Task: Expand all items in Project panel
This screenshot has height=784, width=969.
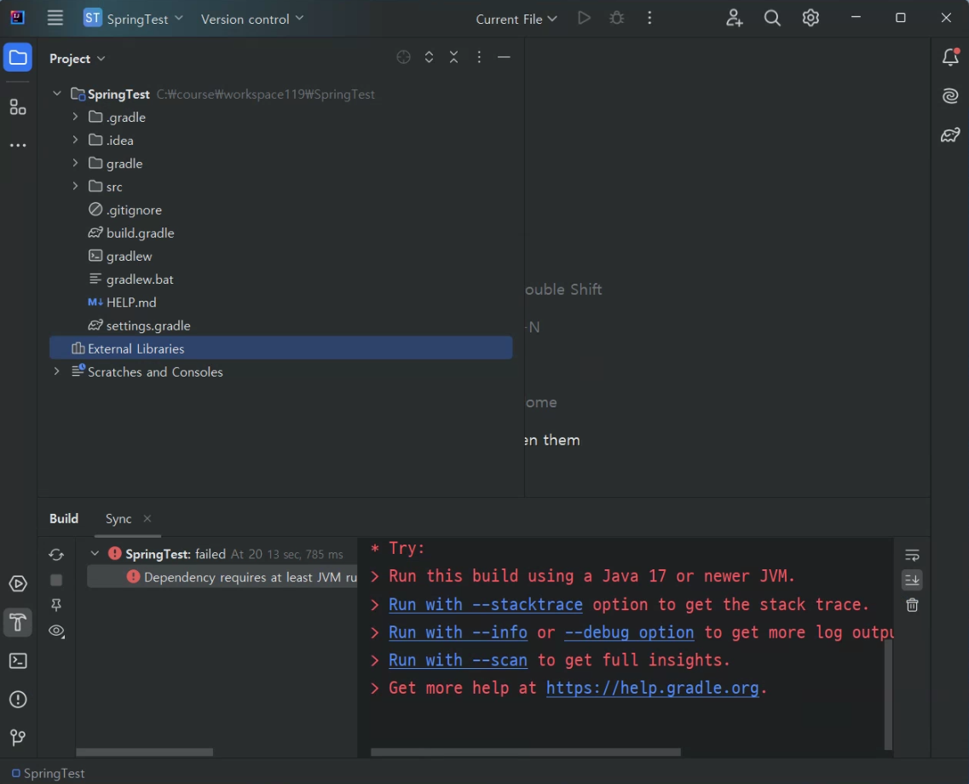Action: pyautogui.click(x=429, y=57)
